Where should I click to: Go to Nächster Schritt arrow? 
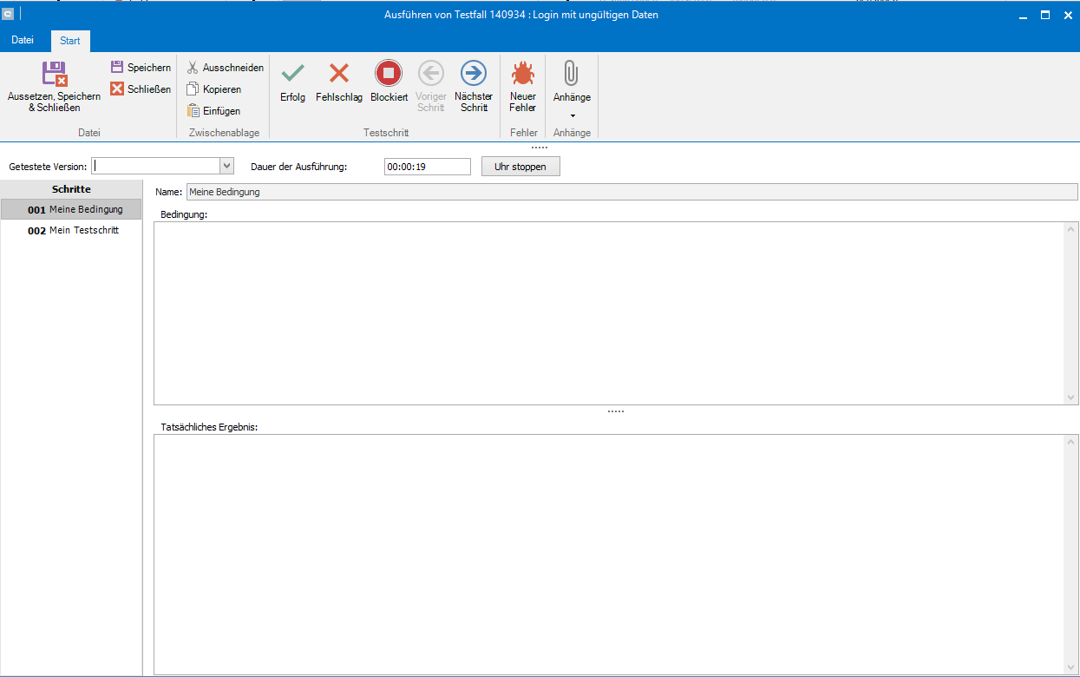coord(473,75)
